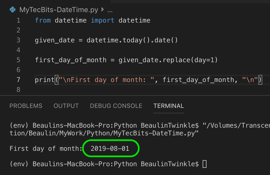The height and width of the screenshot is (175, 270).
Task: Click line number 1 in the gutter
Action: pos(18,20)
